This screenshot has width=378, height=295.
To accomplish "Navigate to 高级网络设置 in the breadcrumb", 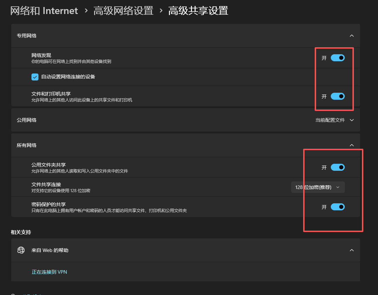I will [x=123, y=11].
